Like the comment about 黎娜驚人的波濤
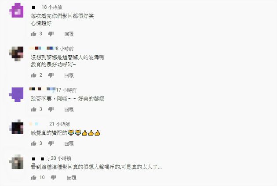Viewport: 277px width, 186px height. click(x=33, y=75)
